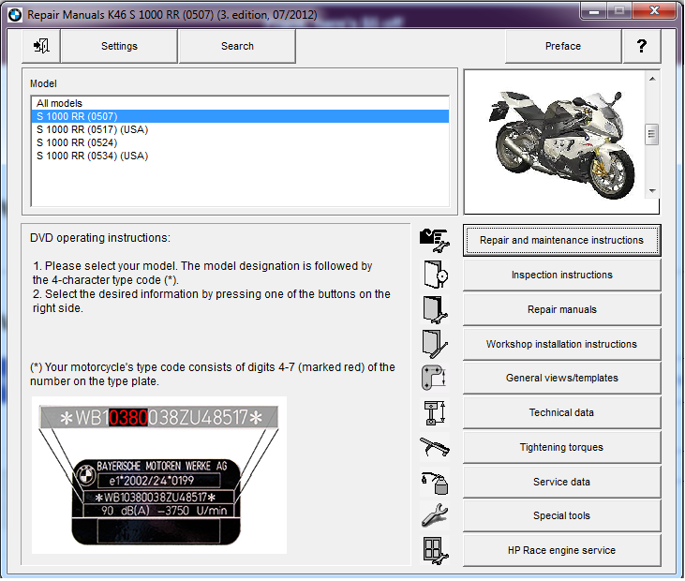
Task: Click the workshop installation instructions icon
Action: click(x=435, y=344)
